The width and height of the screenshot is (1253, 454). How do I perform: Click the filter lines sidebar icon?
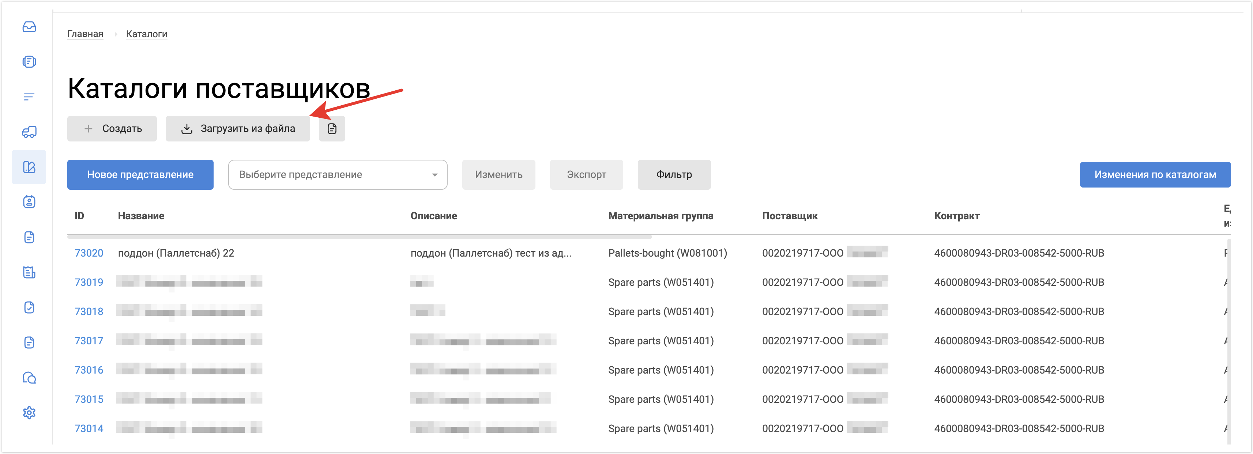point(29,97)
